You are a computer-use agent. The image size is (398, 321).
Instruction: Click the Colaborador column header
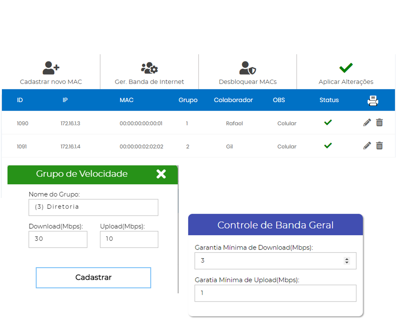(233, 100)
